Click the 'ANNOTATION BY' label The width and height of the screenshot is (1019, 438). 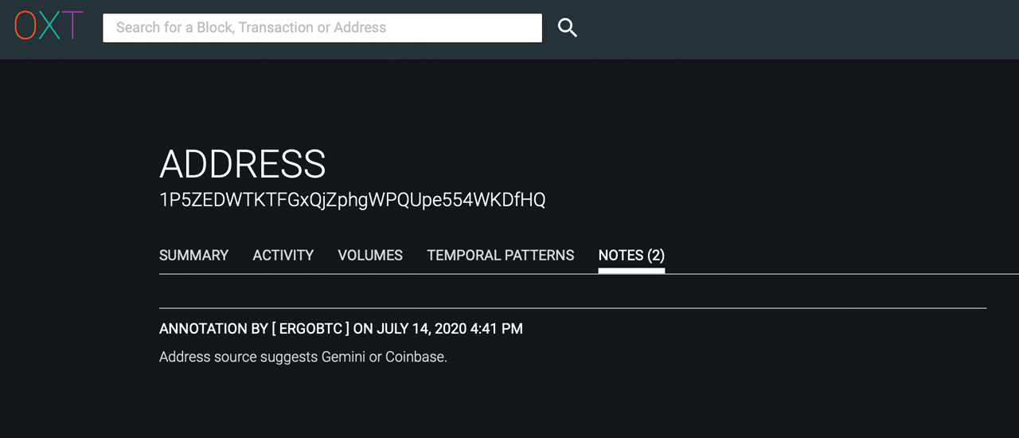click(203, 329)
